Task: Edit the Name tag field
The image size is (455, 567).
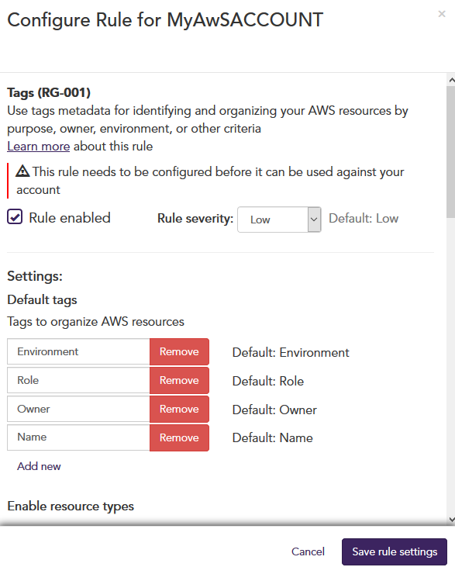Action: click(x=78, y=437)
